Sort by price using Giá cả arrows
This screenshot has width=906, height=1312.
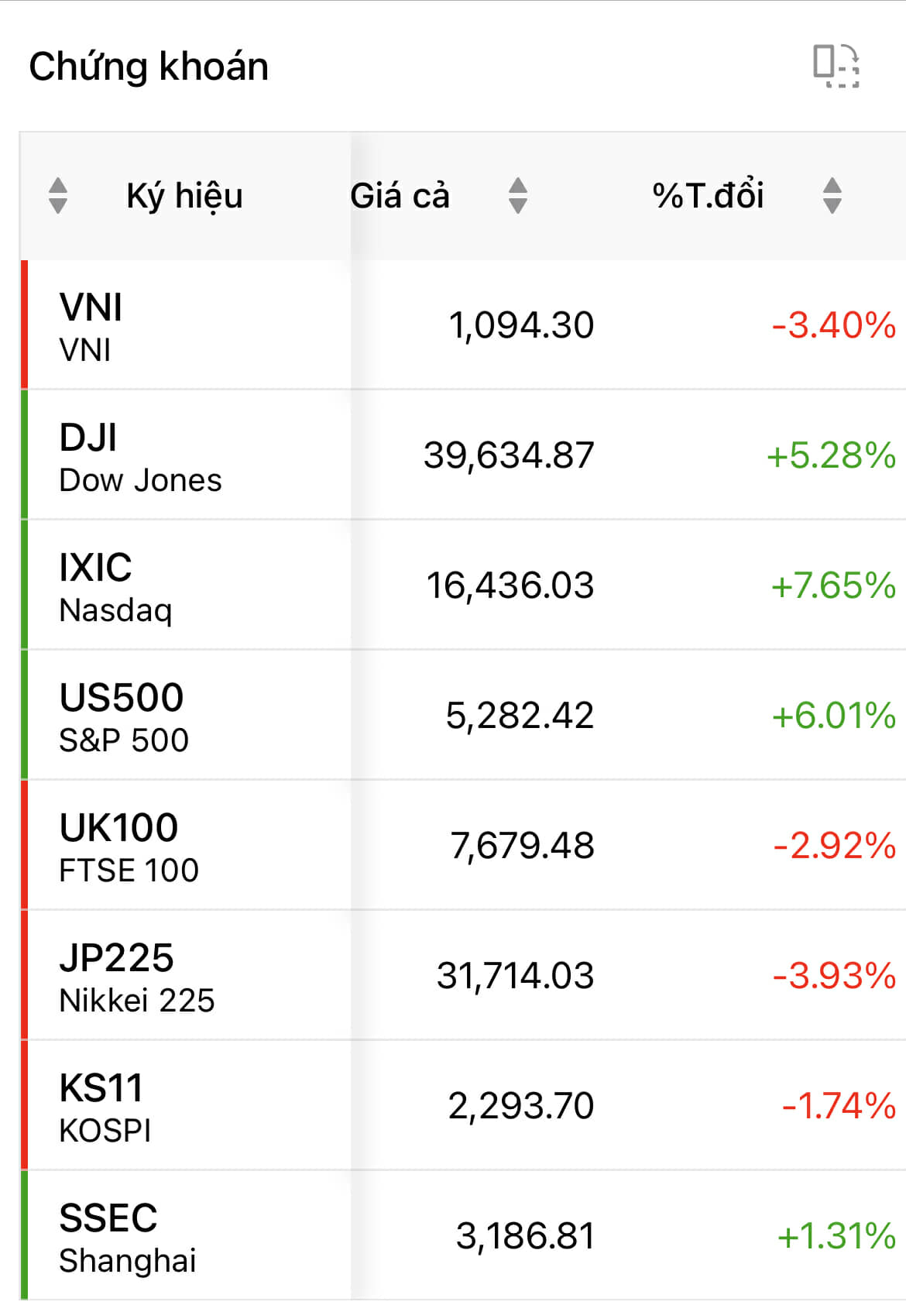tap(517, 195)
